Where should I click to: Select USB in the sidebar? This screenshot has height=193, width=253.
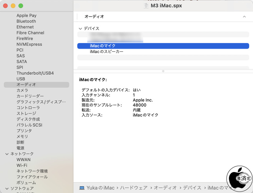[21, 79]
